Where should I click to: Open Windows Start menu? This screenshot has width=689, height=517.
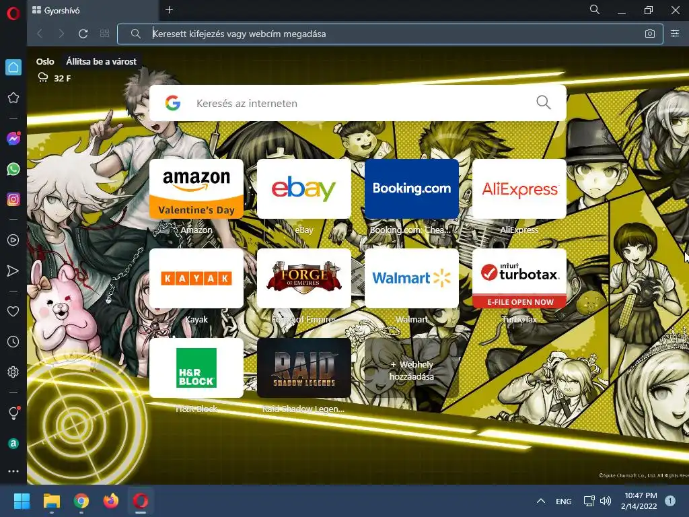click(22, 501)
